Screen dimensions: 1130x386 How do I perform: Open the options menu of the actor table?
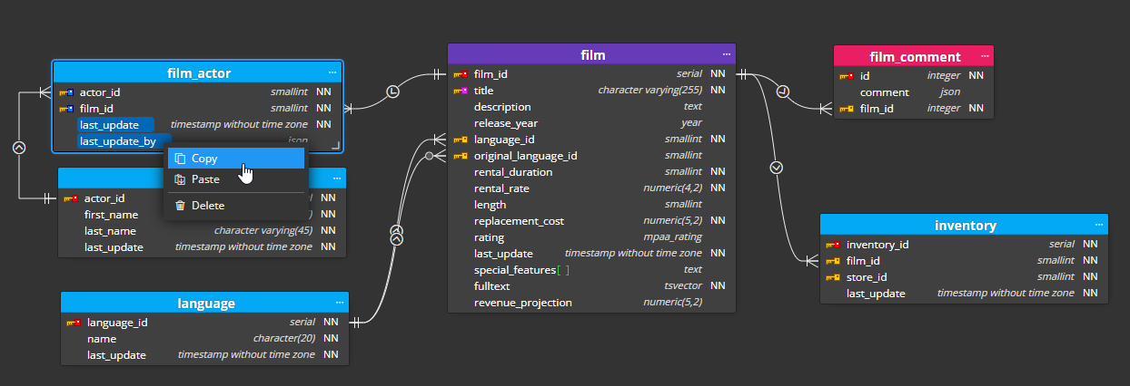tap(337, 179)
